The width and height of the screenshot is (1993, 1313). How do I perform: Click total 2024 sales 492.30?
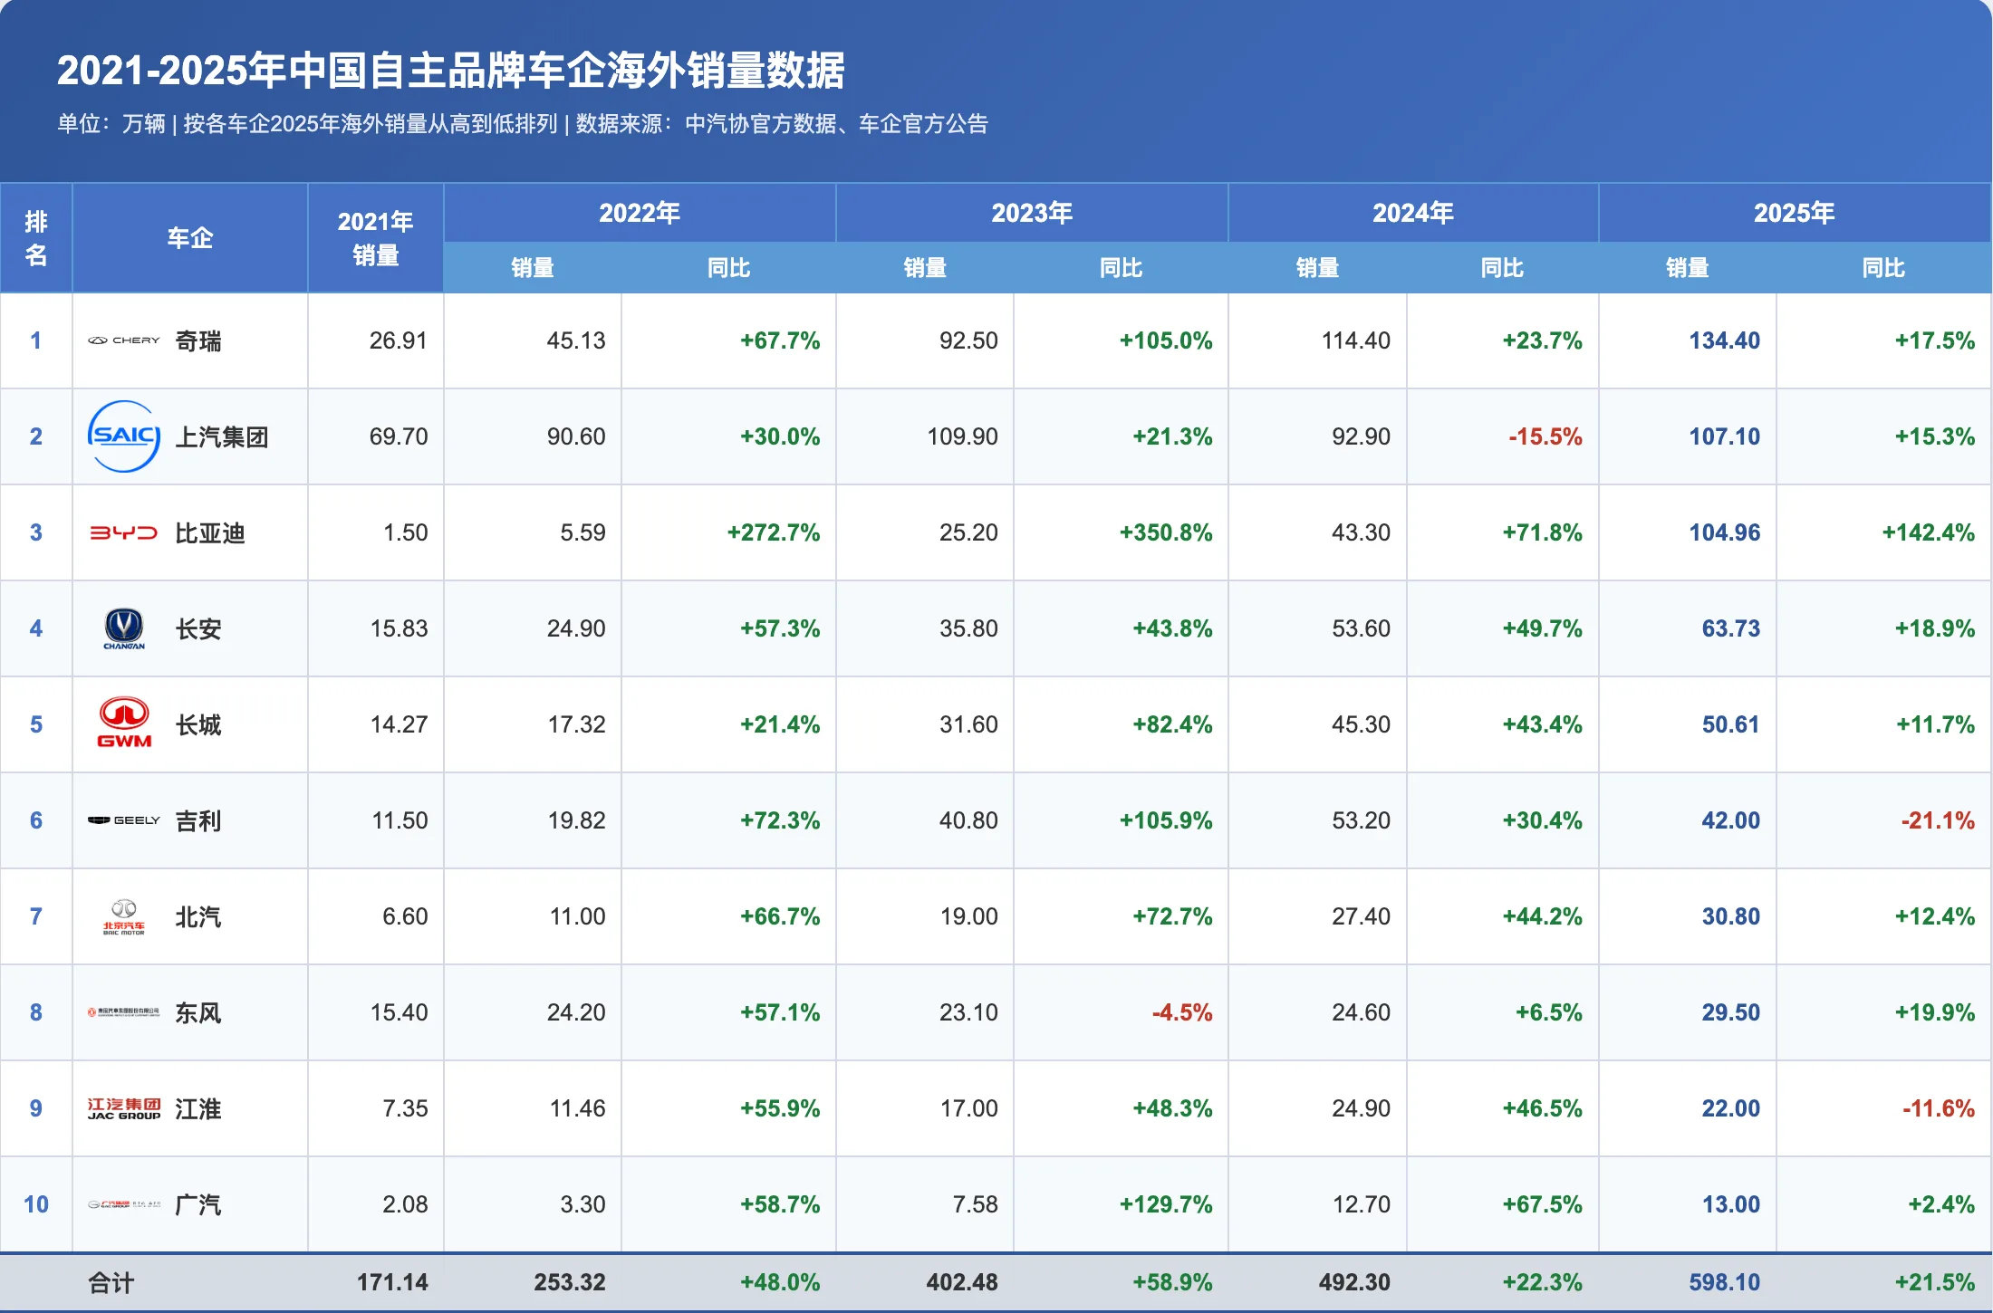tap(1354, 1282)
